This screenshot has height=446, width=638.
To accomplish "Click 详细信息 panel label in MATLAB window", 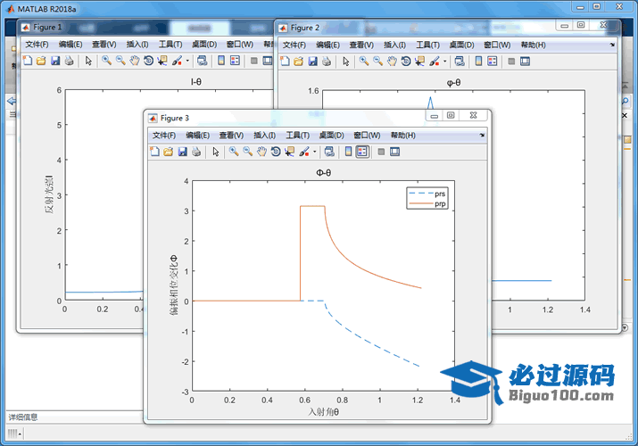I will coord(23,417).
